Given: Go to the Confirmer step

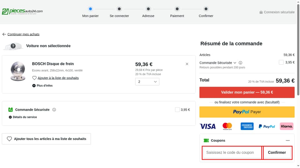Looking at the screenshot, I should click(206, 12).
